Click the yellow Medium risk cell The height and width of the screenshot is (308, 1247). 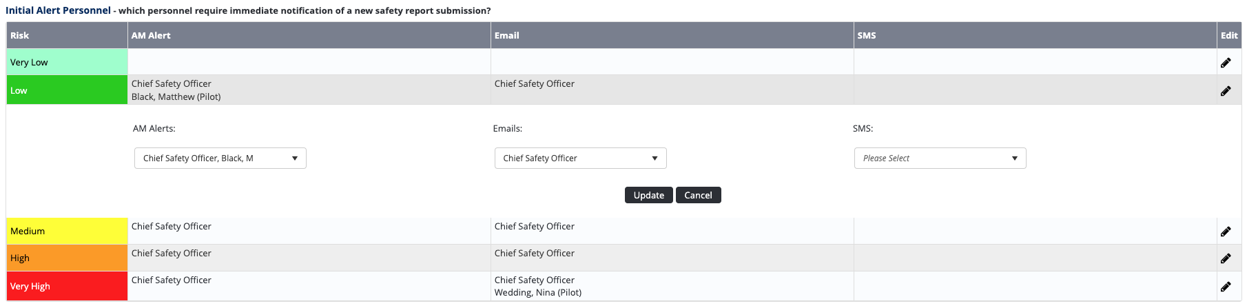click(67, 231)
